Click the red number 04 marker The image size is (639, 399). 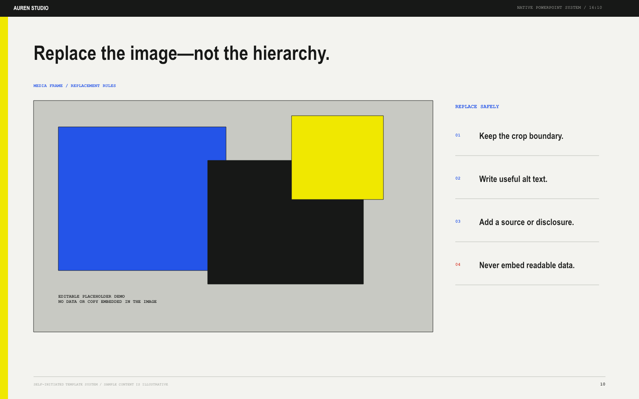point(458,265)
